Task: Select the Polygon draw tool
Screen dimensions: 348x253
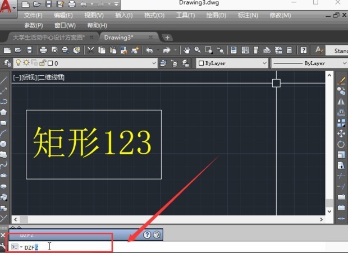Action: coord(4,112)
